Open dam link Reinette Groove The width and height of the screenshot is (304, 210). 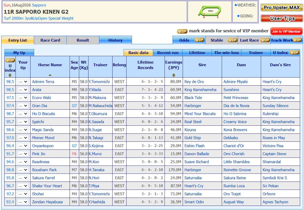click(237, 170)
